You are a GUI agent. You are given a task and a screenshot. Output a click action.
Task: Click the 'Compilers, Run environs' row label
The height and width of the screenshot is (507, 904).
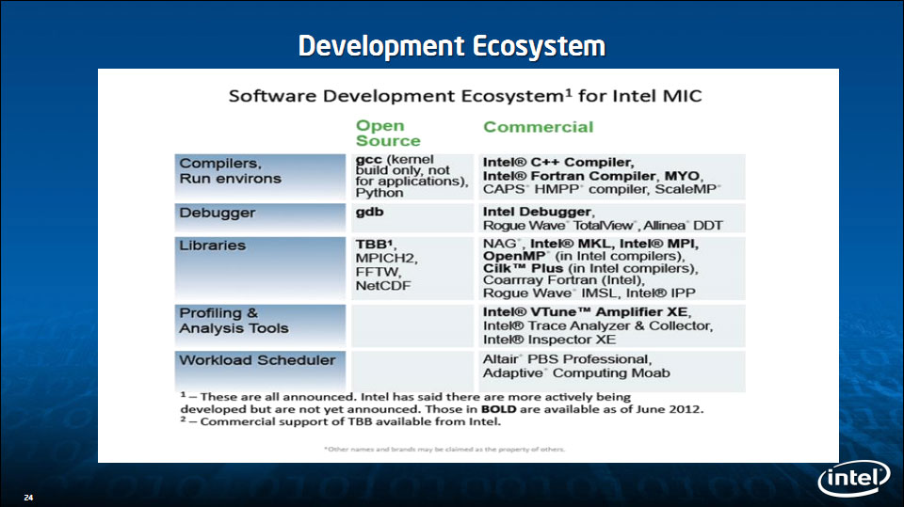[260, 176]
